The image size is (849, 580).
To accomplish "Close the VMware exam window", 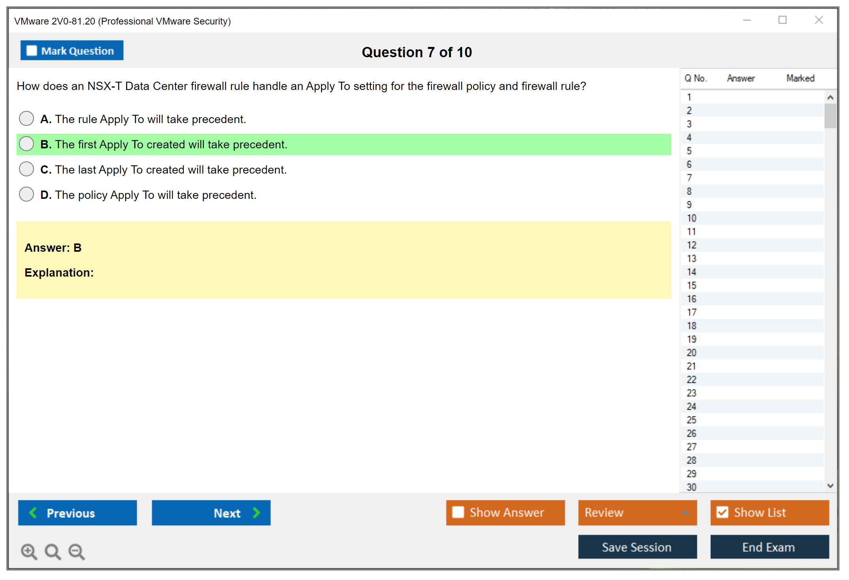I will pos(819,20).
